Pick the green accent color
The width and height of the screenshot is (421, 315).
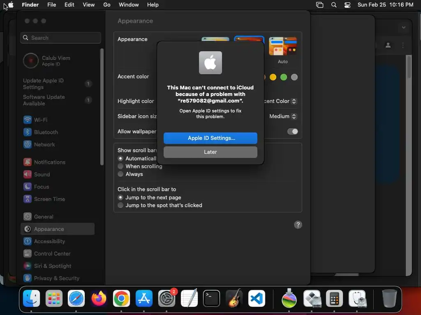pos(284,77)
